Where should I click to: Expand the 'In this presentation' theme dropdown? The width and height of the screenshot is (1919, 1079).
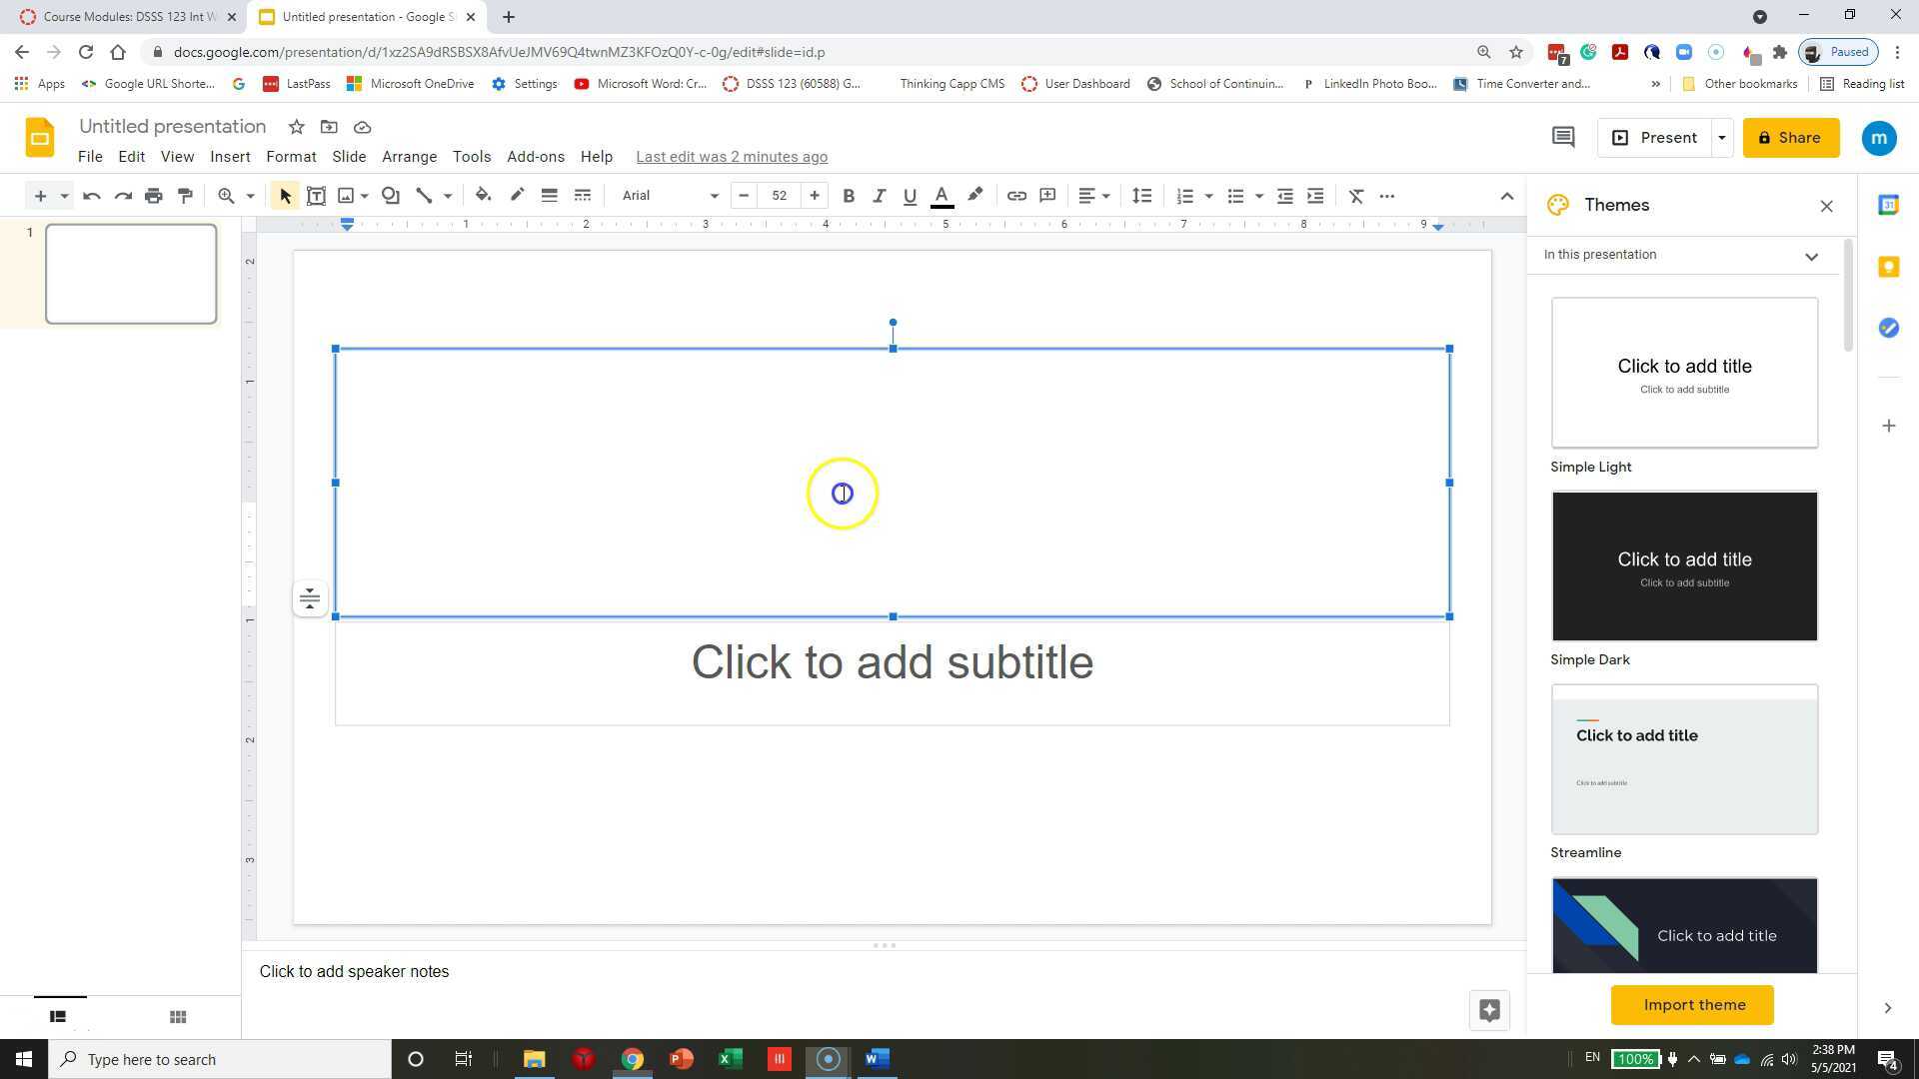[x=1811, y=256]
